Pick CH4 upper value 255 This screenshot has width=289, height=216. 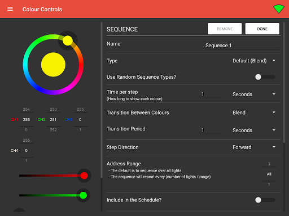tap(27, 140)
